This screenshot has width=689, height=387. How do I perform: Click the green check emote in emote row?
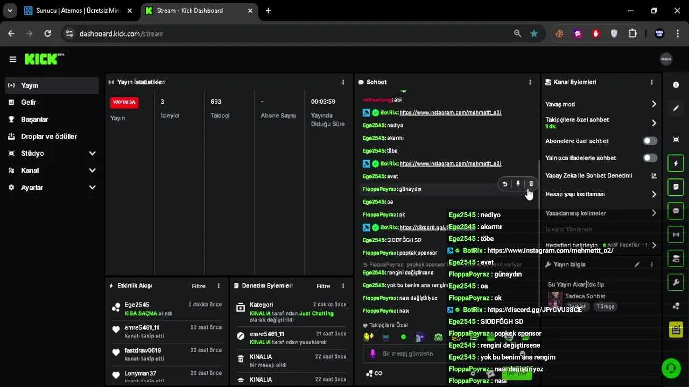click(x=403, y=337)
